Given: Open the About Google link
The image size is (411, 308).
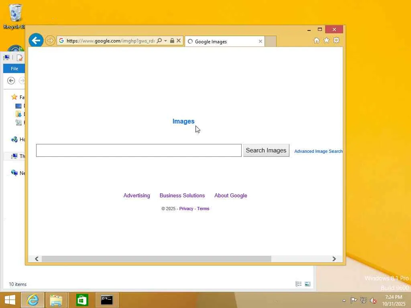Looking at the screenshot, I should coord(231,195).
